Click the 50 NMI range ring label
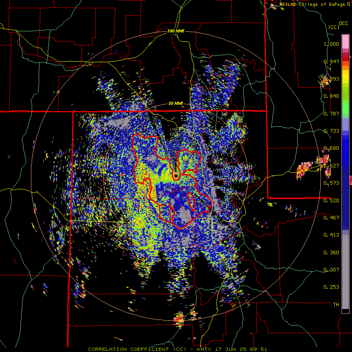Image resolution: width=352 pixels, height=352 pixels. 176,104
